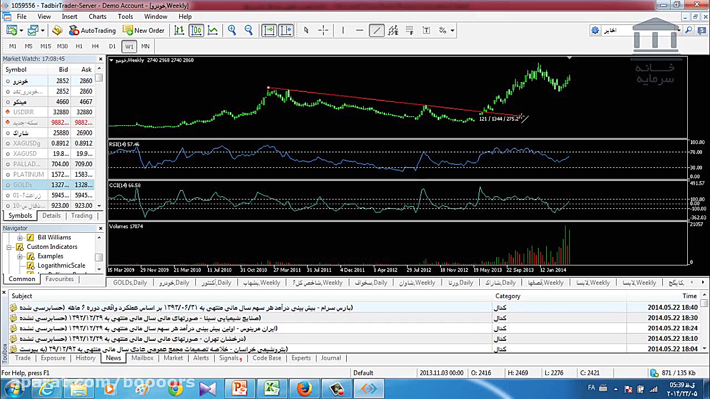Switch to Details tab in Market Watch
This screenshot has width=710, height=399.
[x=51, y=216]
